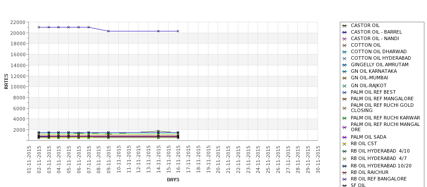
Task: Select RB OIL HYDERABAD 4/10 legend entry
Action: coord(380,151)
